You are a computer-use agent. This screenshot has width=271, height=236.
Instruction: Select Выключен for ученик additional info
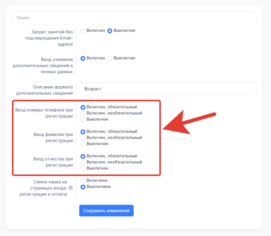tap(110, 58)
